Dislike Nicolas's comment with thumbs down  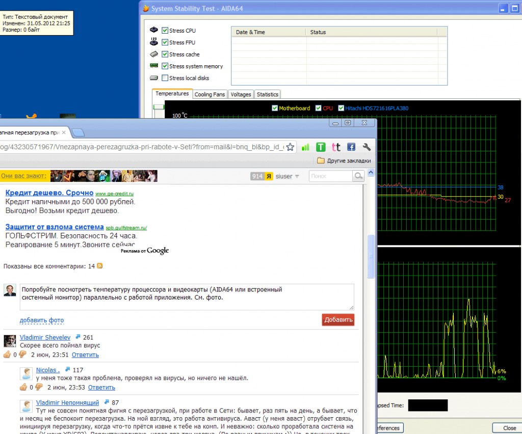pyautogui.click(x=39, y=387)
